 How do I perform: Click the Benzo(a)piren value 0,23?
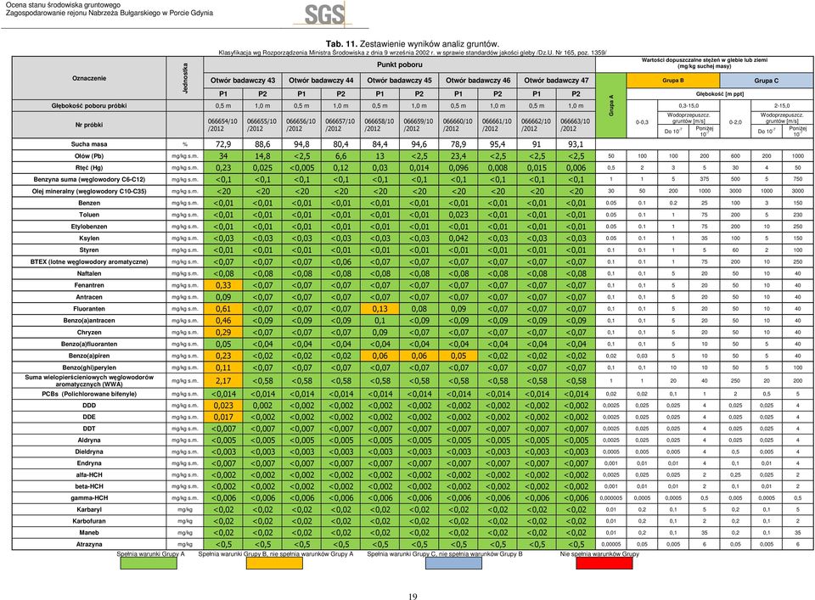[223, 356]
